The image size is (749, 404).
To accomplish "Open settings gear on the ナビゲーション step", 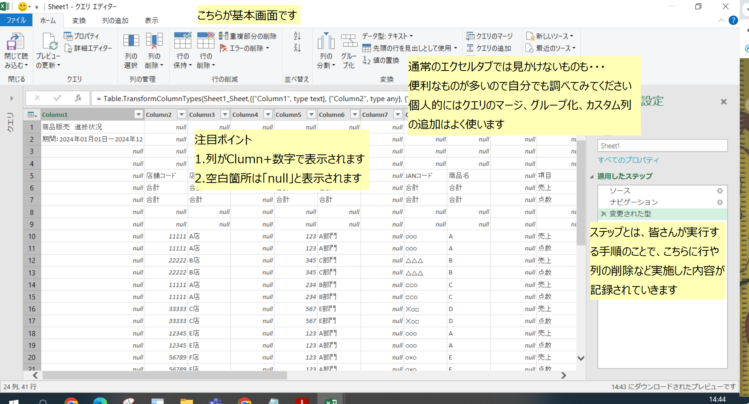I will coord(719,202).
